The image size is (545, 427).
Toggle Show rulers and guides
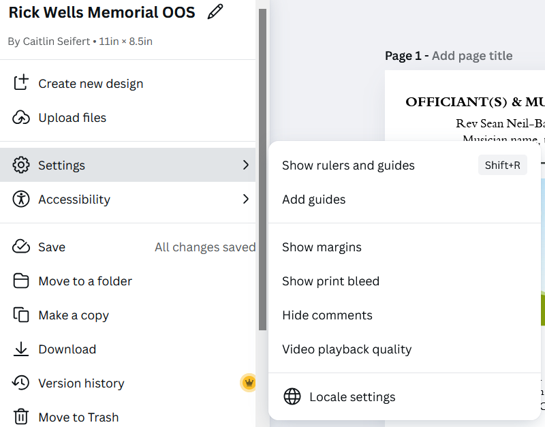click(x=348, y=165)
